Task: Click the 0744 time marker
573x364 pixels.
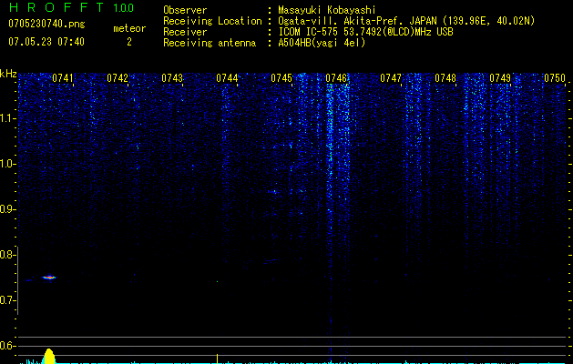Action: coord(227,78)
